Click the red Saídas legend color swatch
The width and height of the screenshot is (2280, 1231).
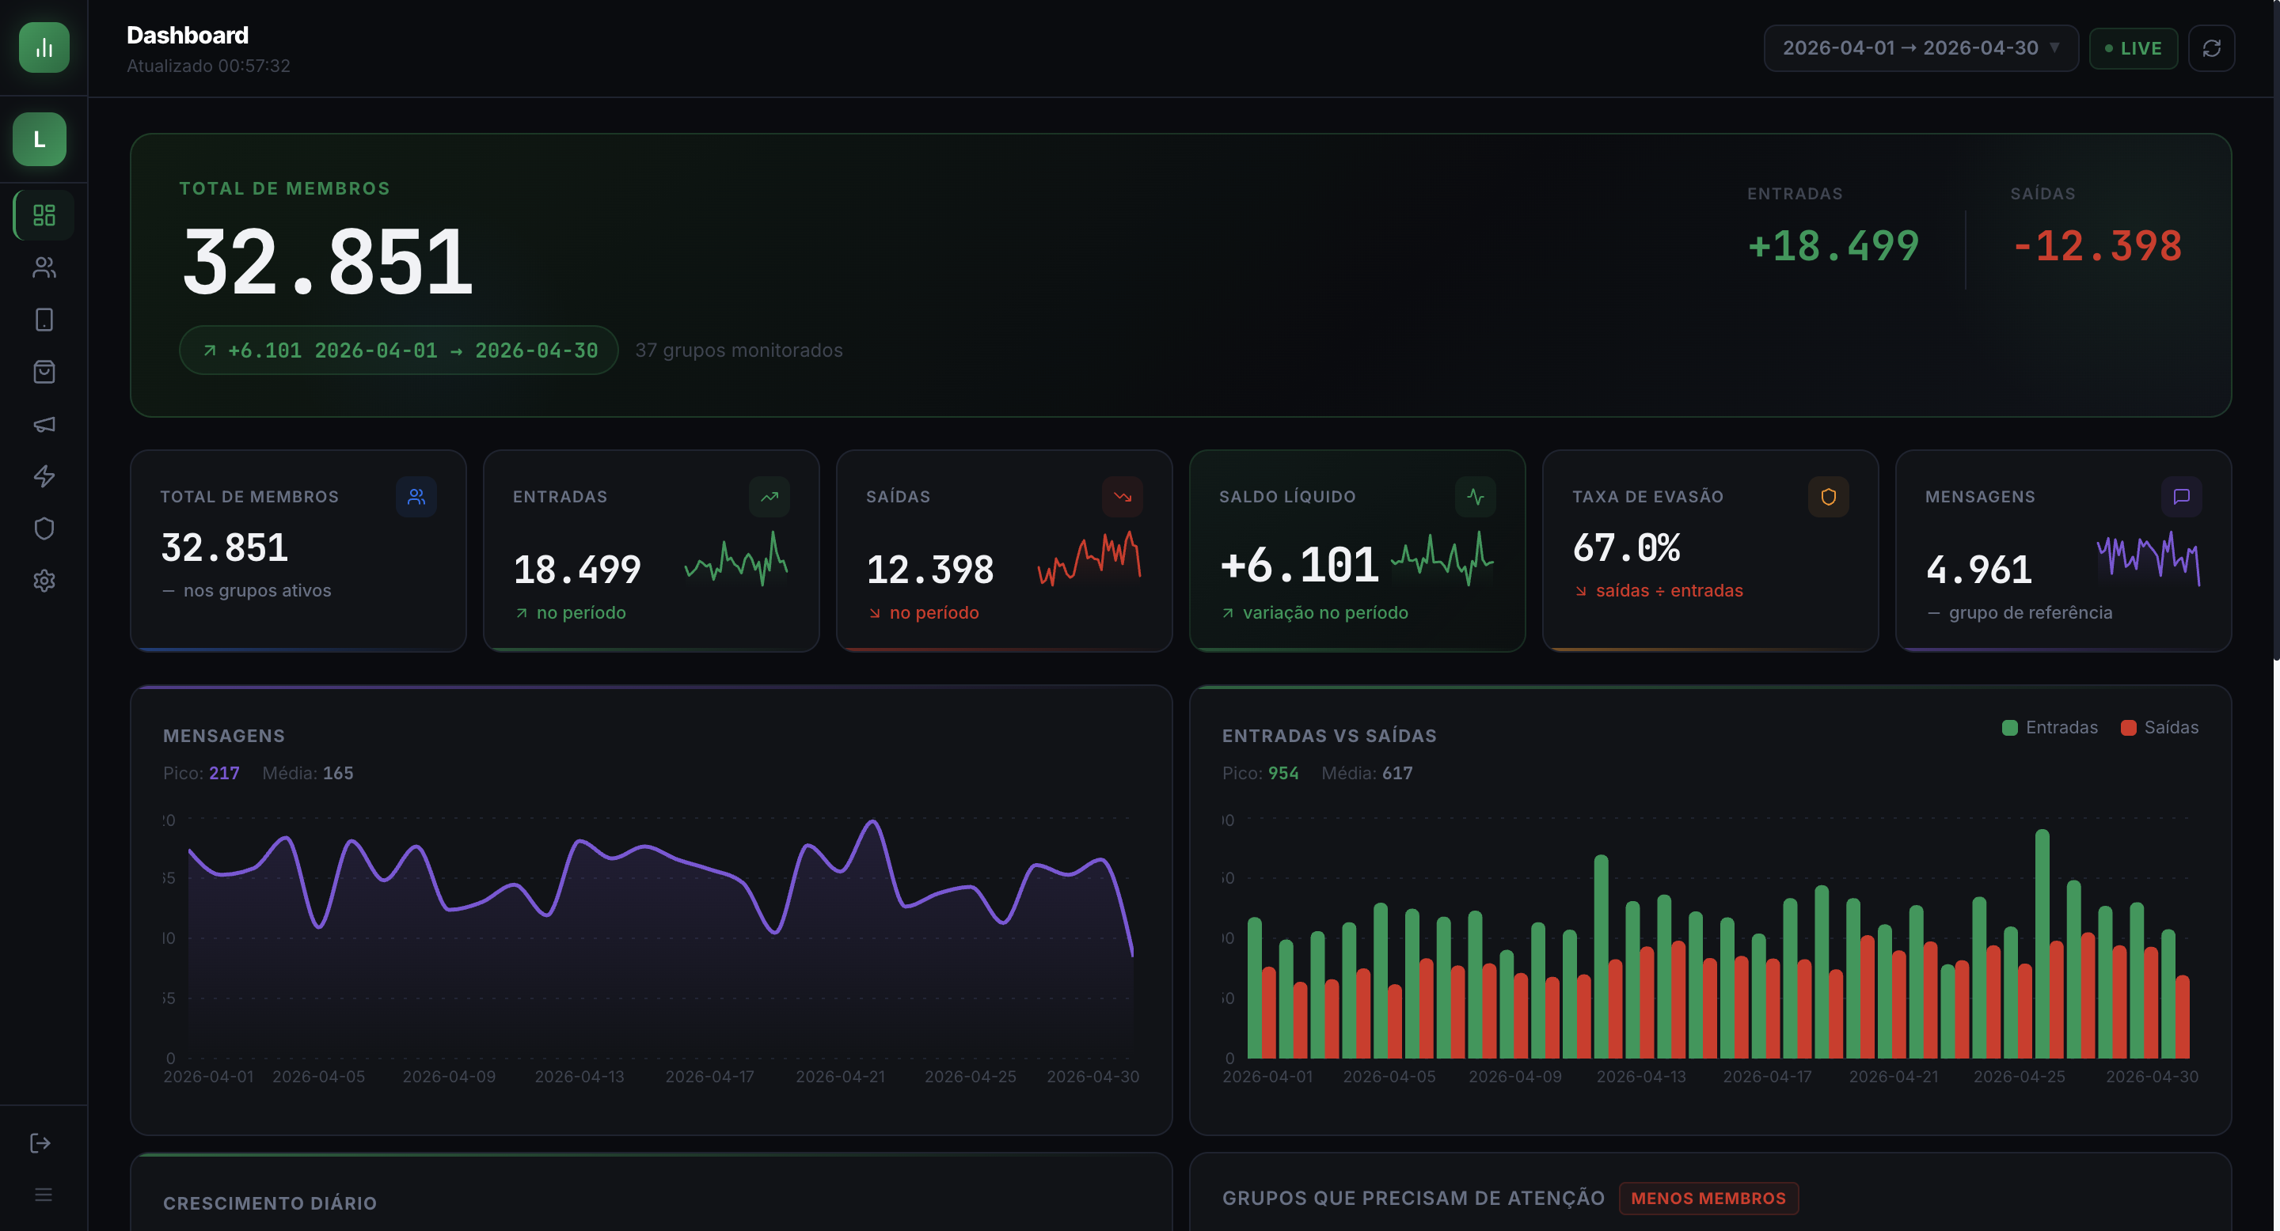2129,728
